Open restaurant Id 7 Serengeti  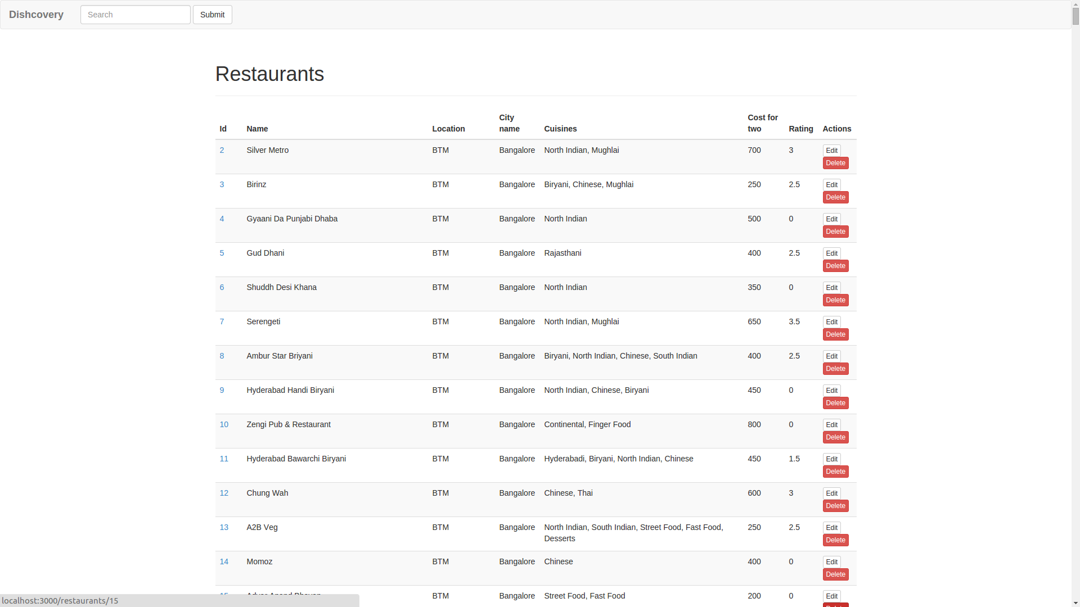(x=222, y=321)
